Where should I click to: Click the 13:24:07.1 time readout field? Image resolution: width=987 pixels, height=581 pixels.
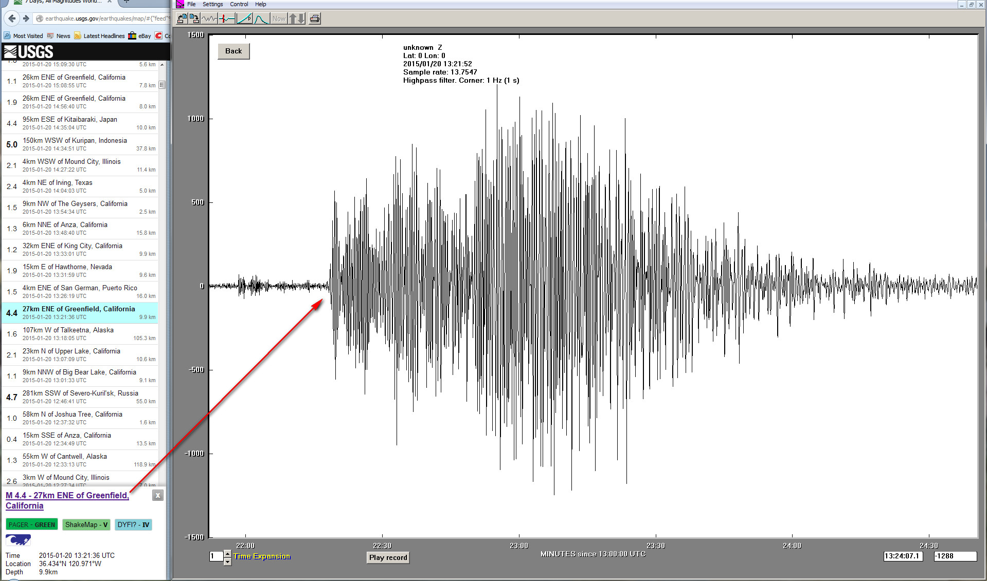click(x=903, y=556)
